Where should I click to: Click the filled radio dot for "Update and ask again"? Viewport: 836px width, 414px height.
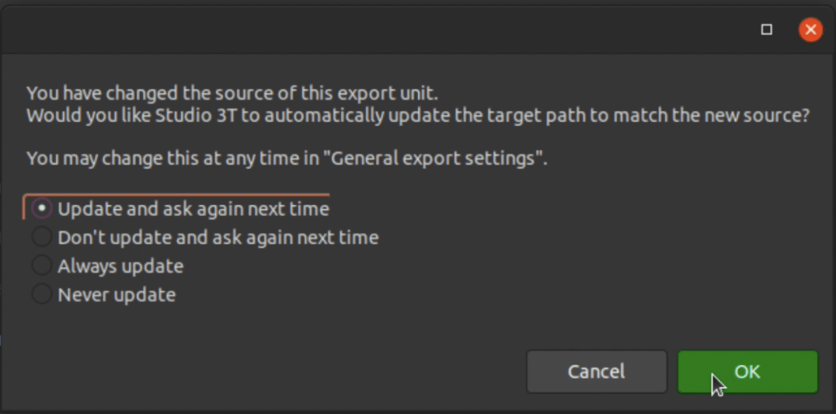pyautogui.click(x=42, y=208)
